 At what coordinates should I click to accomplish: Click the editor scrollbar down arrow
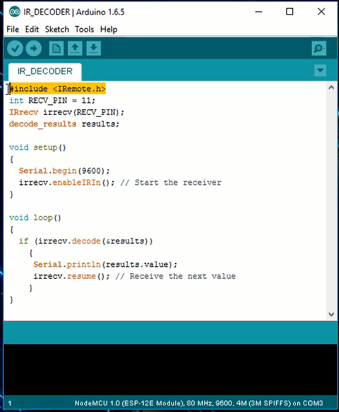[x=331, y=314]
